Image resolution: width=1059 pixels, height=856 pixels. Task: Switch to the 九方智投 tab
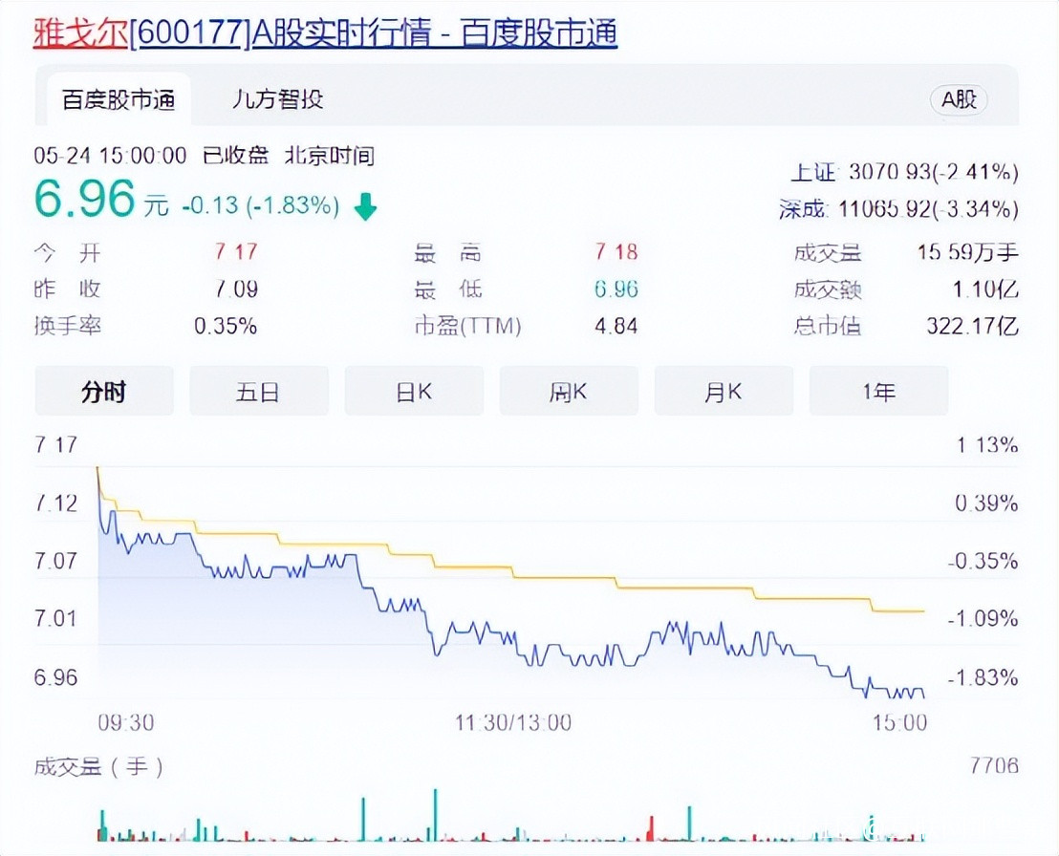(277, 99)
